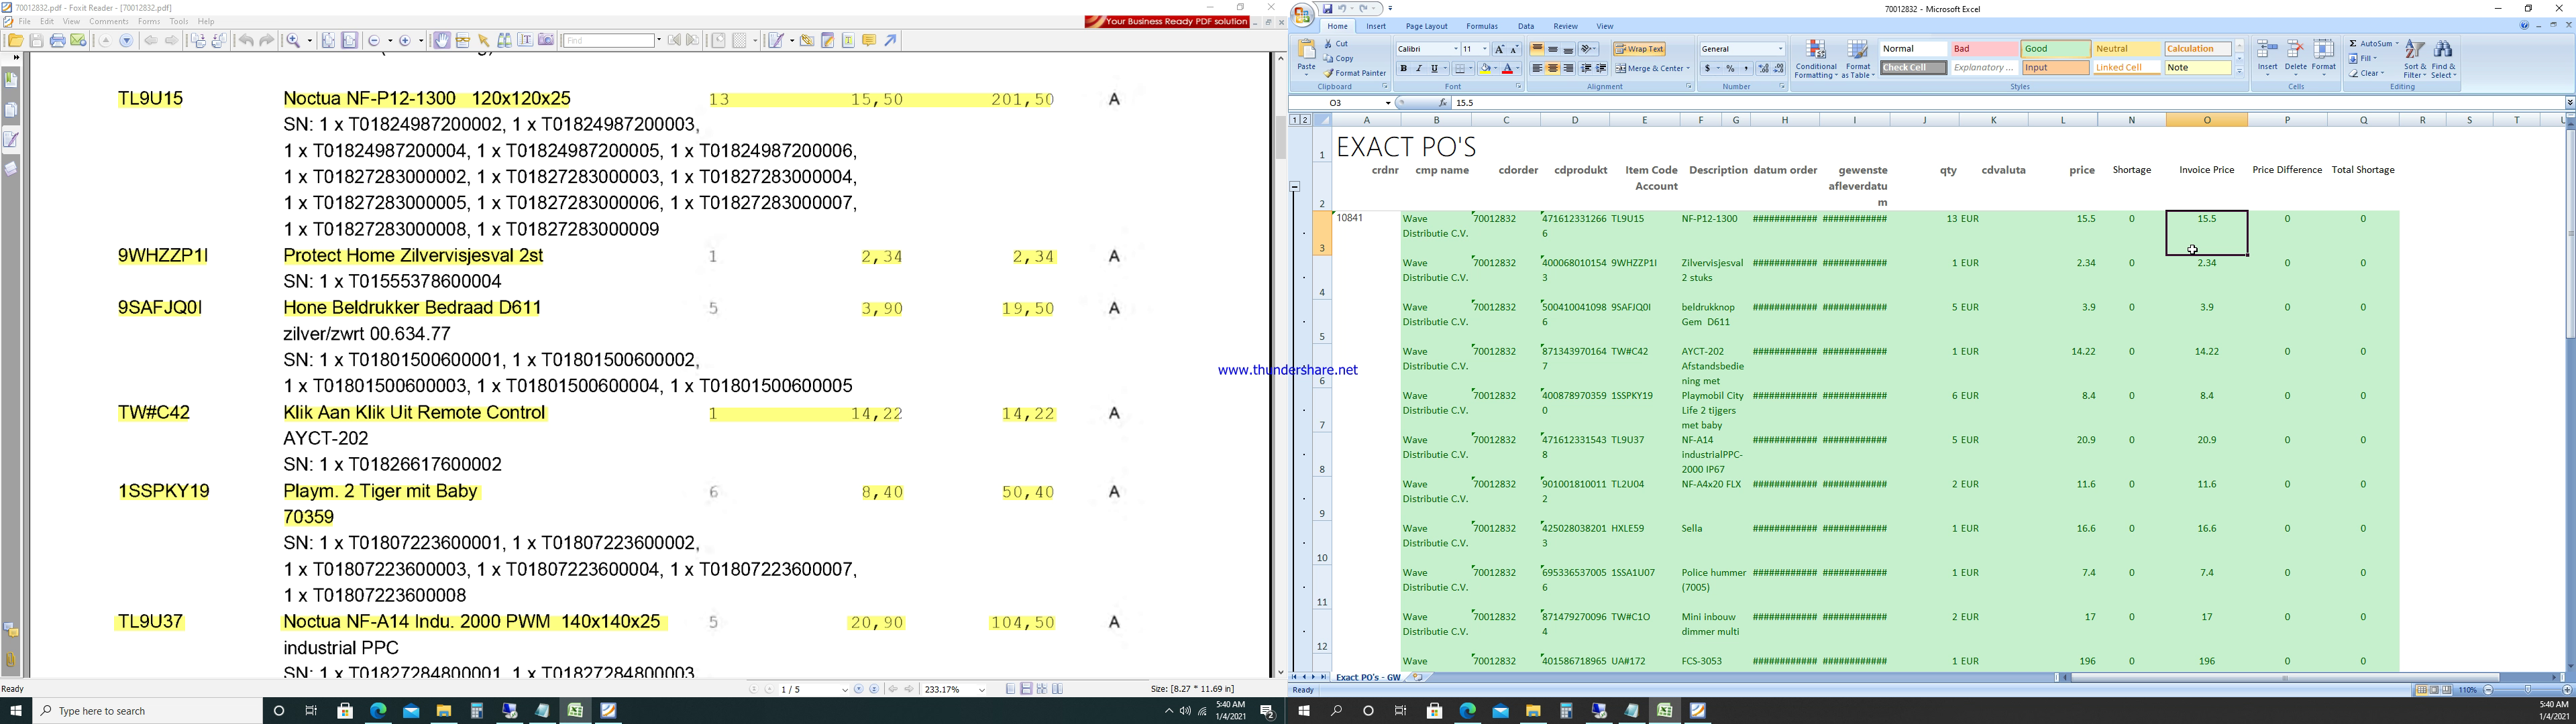This screenshot has height=724, width=2576.
Task: Click the Snapshot camera tool
Action: coord(546,41)
